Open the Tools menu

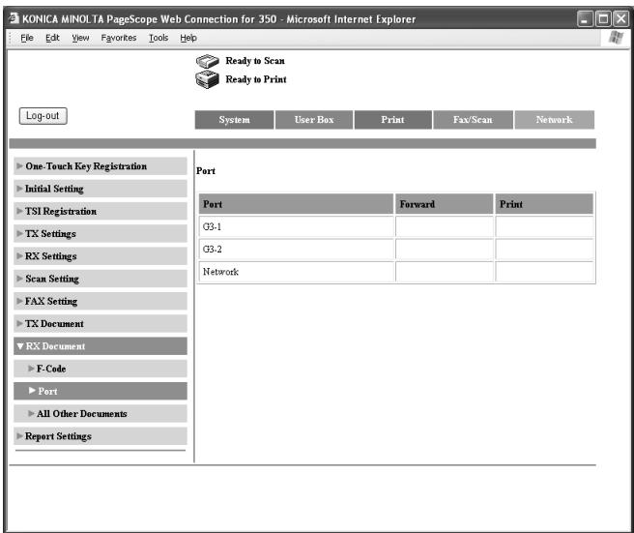point(158,38)
